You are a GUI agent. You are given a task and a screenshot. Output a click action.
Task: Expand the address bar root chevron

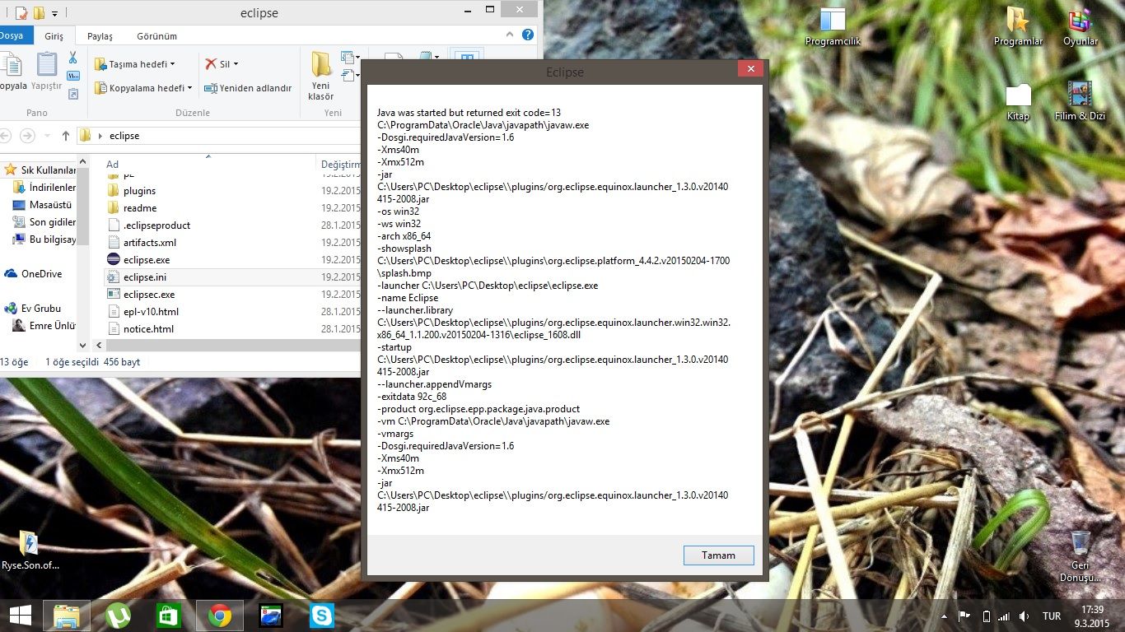100,136
